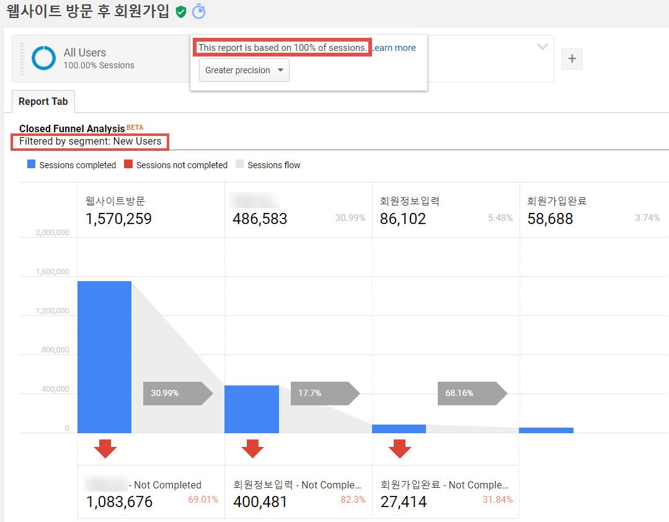Image resolution: width=669 pixels, height=522 pixels.
Task: Click the Closed Funnel Analysis heading
Action: pyautogui.click(x=72, y=128)
